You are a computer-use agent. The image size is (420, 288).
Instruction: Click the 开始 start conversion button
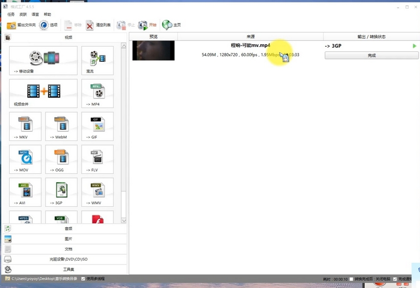point(148,24)
